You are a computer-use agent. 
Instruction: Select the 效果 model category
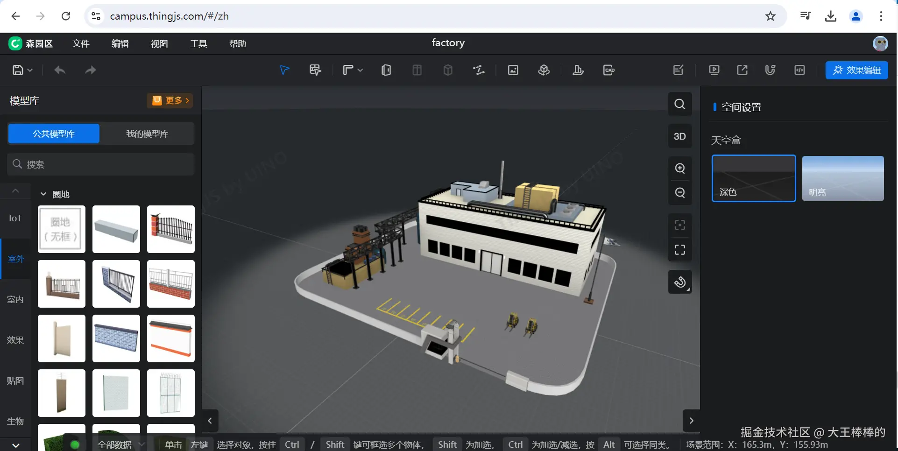tap(15, 340)
